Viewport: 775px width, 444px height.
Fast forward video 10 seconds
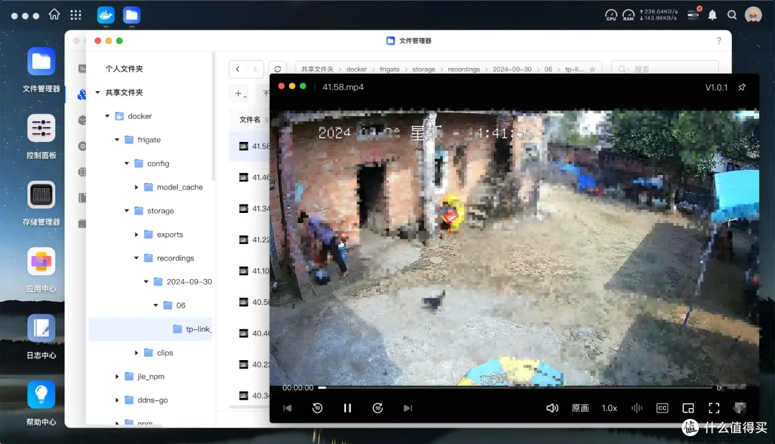coord(377,408)
